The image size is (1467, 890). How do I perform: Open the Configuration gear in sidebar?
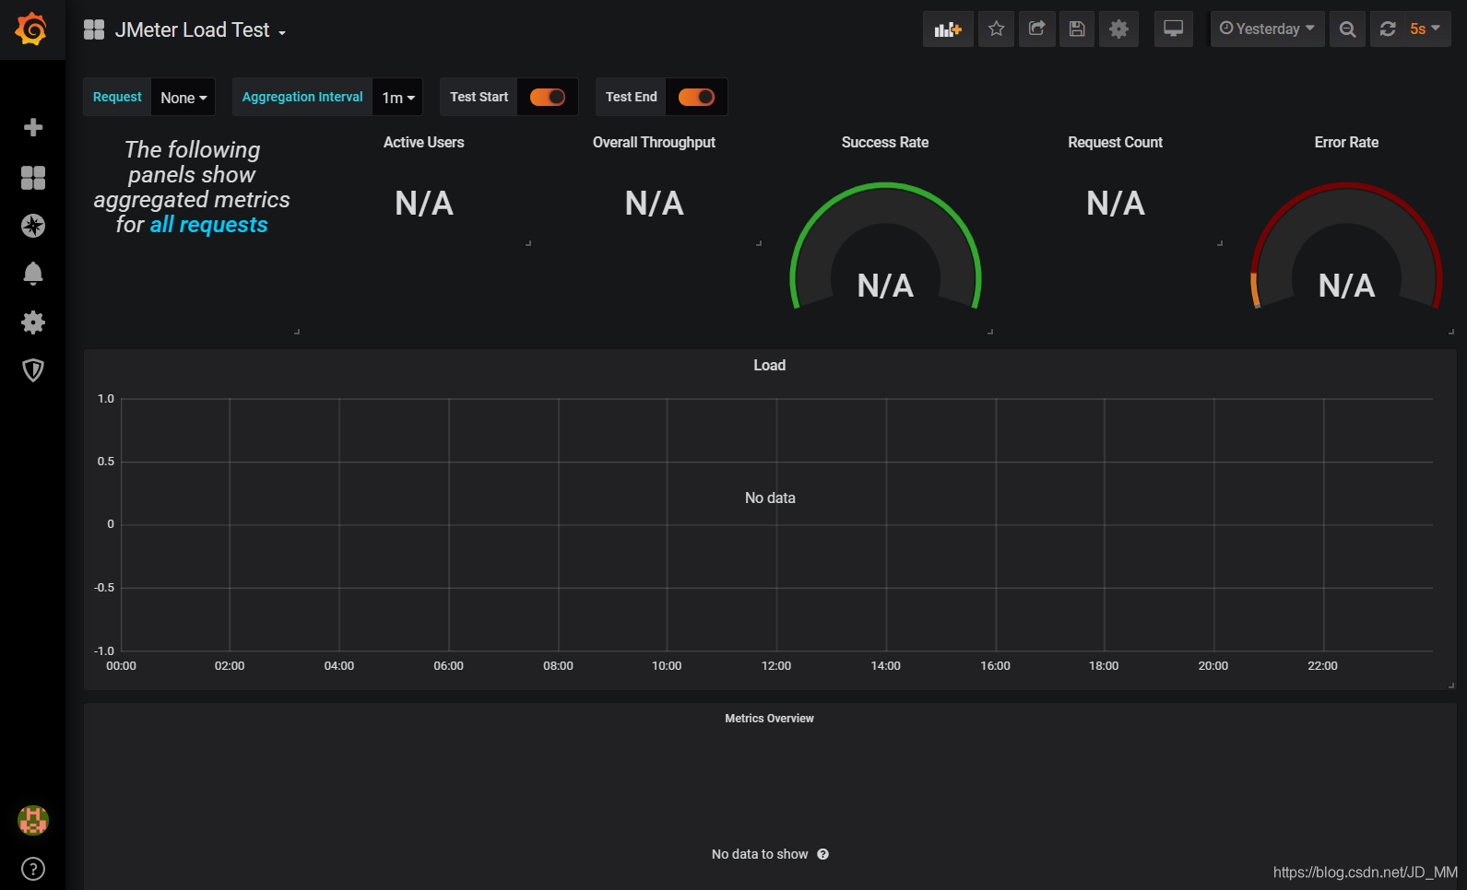click(33, 322)
